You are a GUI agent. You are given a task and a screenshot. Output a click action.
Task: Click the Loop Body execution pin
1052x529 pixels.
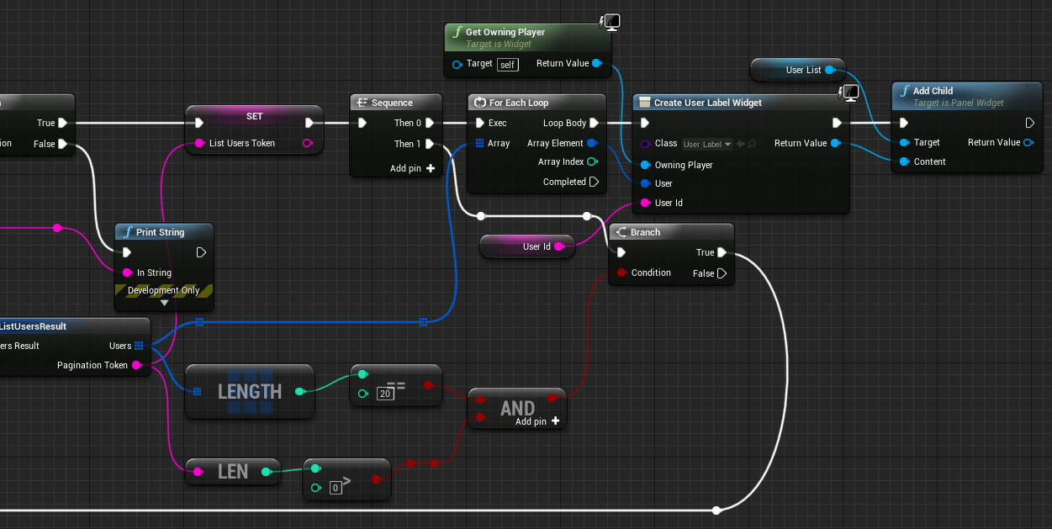coord(593,123)
